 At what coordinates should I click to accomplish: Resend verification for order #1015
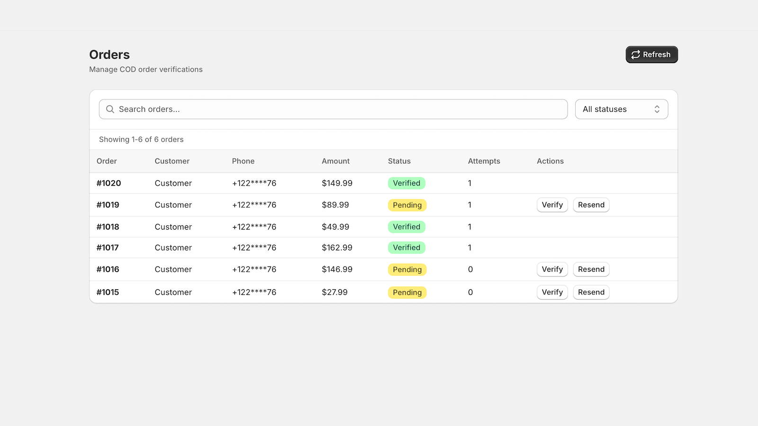pyautogui.click(x=591, y=292)
